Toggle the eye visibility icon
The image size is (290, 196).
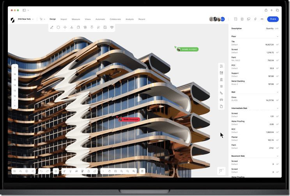262,19
